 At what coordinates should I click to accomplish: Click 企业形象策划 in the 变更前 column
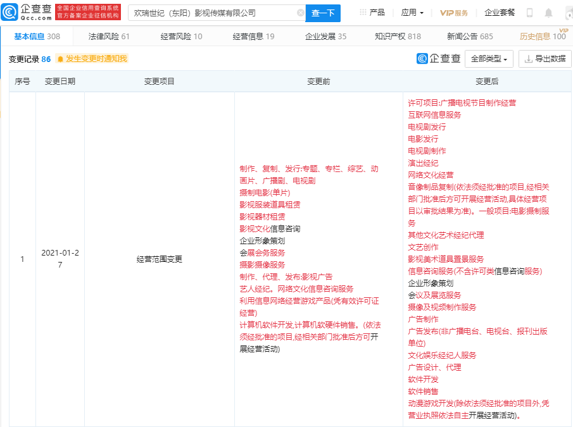[262, 241]
